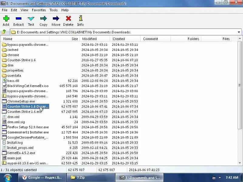Click the BlackWingCat KernelEx.iso icon

tap(4, 86)
